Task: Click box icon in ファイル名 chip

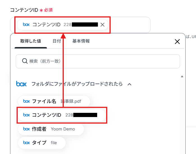Action: [26, 101]
